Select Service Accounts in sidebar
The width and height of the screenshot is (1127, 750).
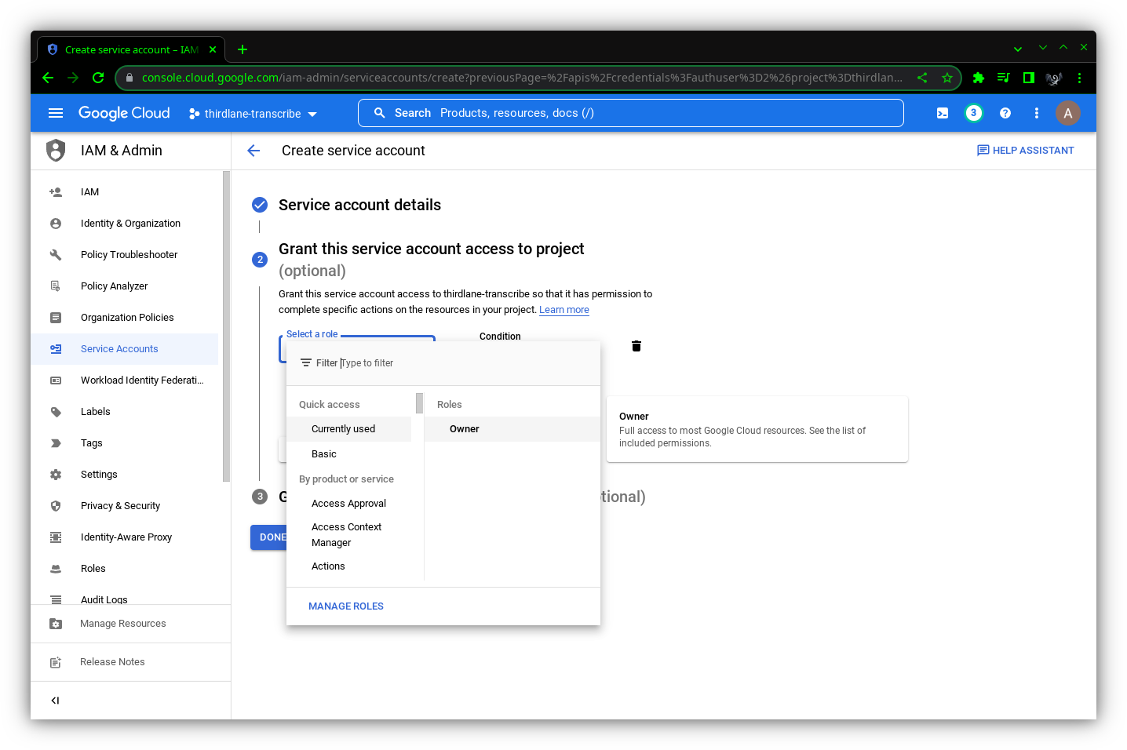(125, 349)
